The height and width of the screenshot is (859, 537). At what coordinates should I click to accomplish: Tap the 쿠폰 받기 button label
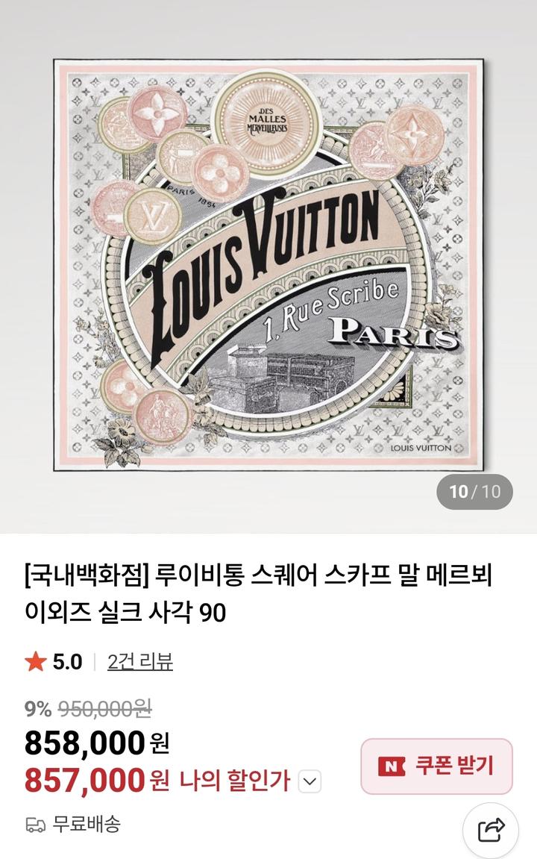[x=454, y=766]
